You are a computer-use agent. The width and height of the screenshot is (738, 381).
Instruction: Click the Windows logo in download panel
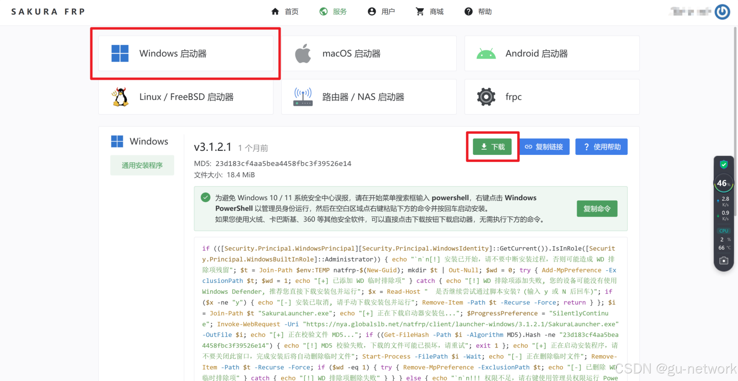pyautogui.click(x=117, y=141)
